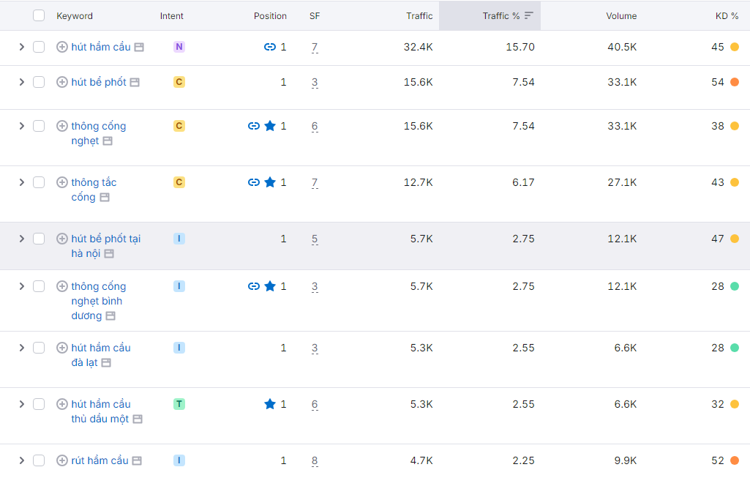Sort by the Traffic % column header
Screen dimensions: 750x478
[x=501, y=15]
